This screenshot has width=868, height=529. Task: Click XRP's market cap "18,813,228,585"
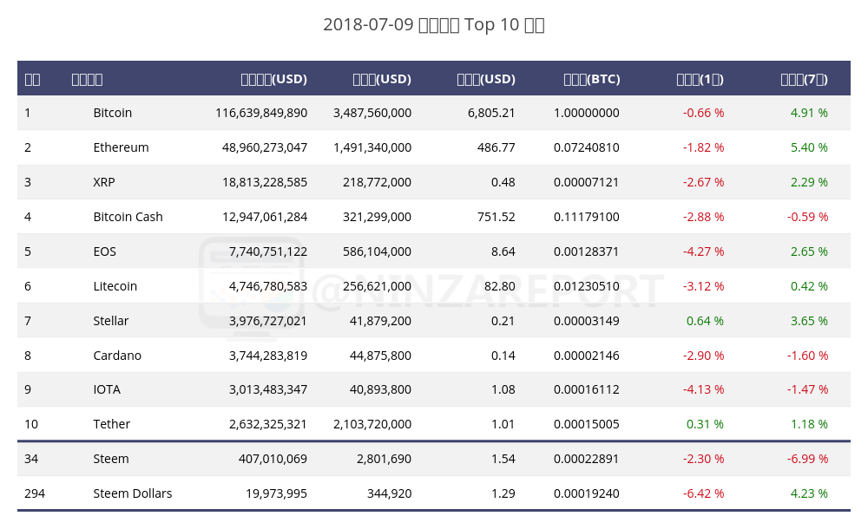265,183
